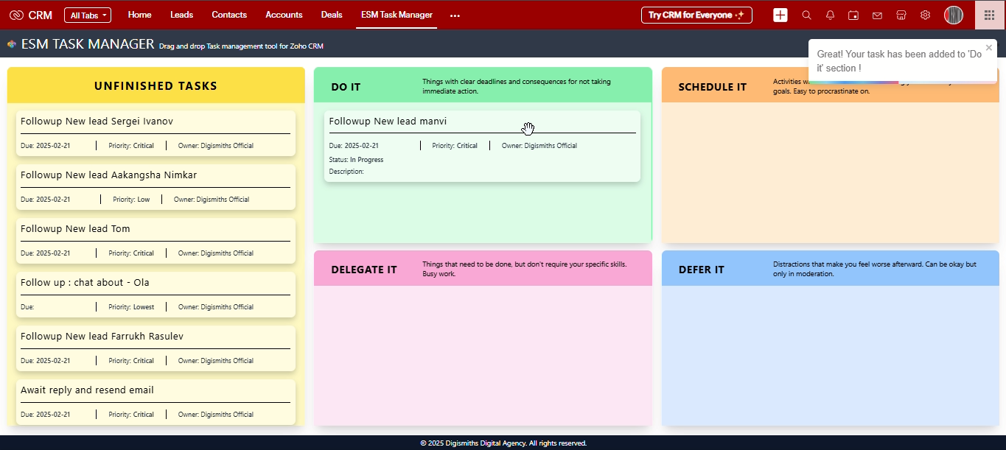Open the marketplace store icon
This screenshot has width=1006, height=450.
point(901,15)
